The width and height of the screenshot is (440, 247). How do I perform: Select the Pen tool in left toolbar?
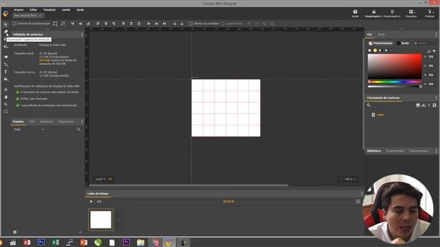6,64
